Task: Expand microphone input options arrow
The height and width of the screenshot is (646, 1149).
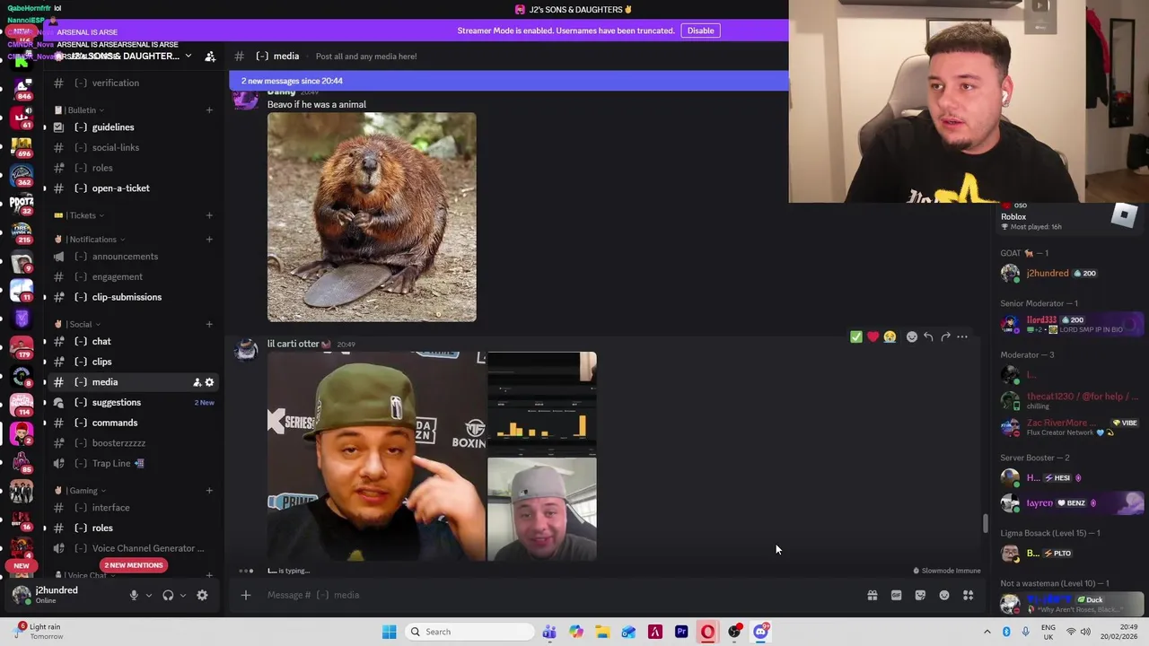Action: [x=149, y=595]
